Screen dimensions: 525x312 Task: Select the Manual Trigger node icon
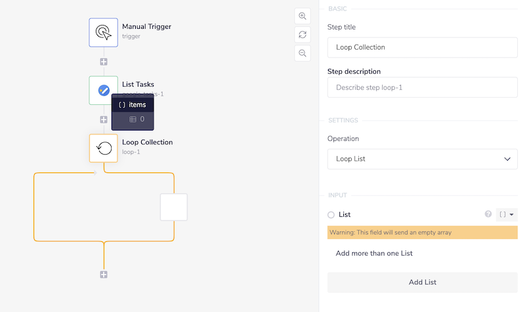tap(103, 32)
